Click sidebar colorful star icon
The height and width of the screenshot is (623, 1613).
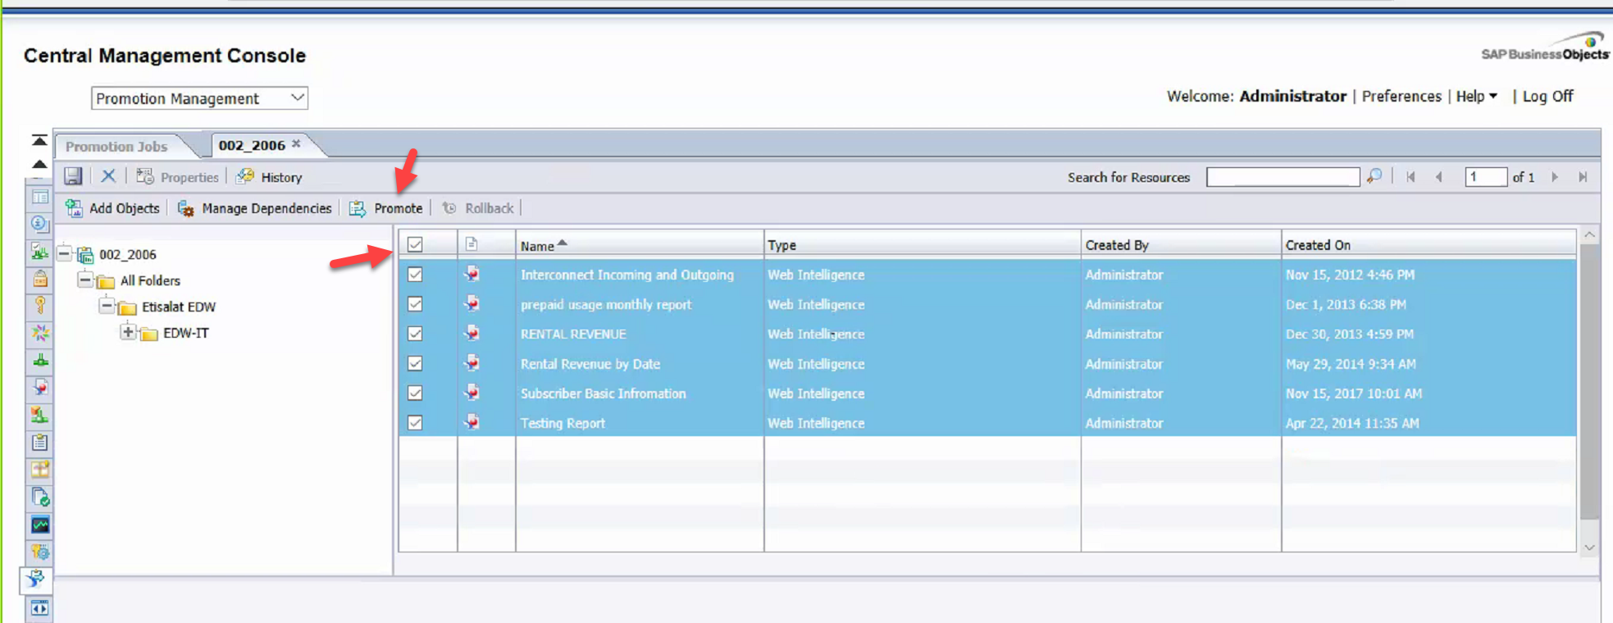pyautogui.click(x=39, y=333)
